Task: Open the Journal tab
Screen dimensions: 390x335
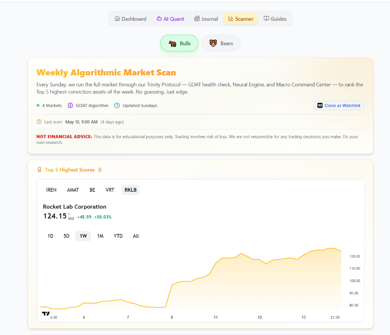Action: pos(206,19)
